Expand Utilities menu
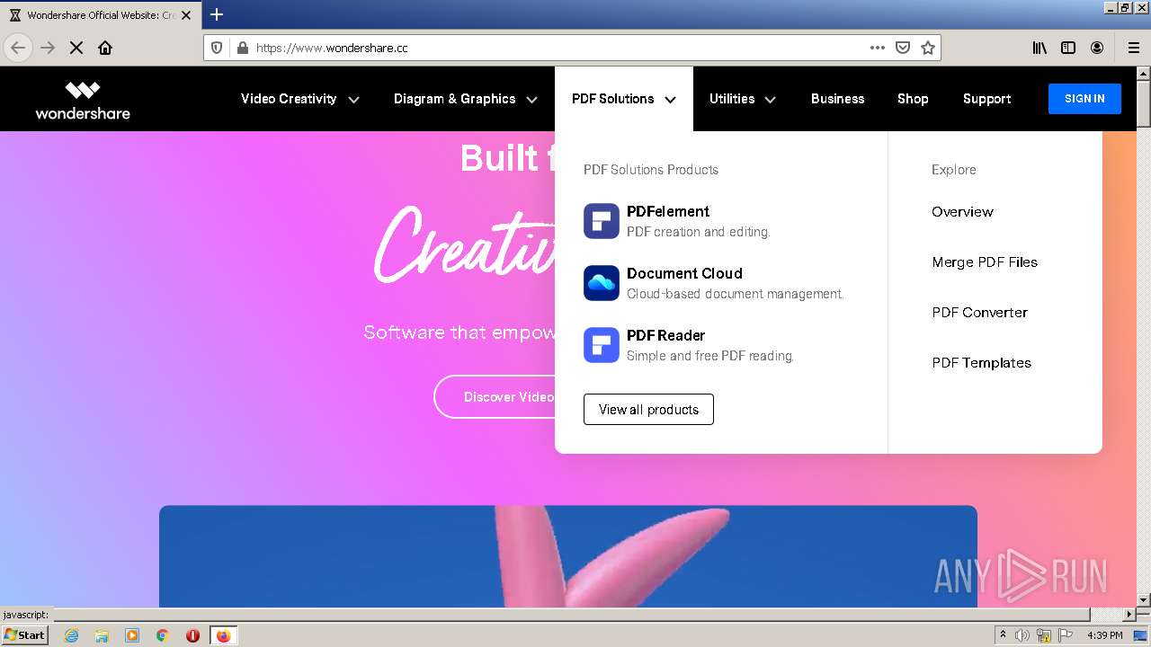The width and height of the screenshot is (1151, 647). (743, 99)
